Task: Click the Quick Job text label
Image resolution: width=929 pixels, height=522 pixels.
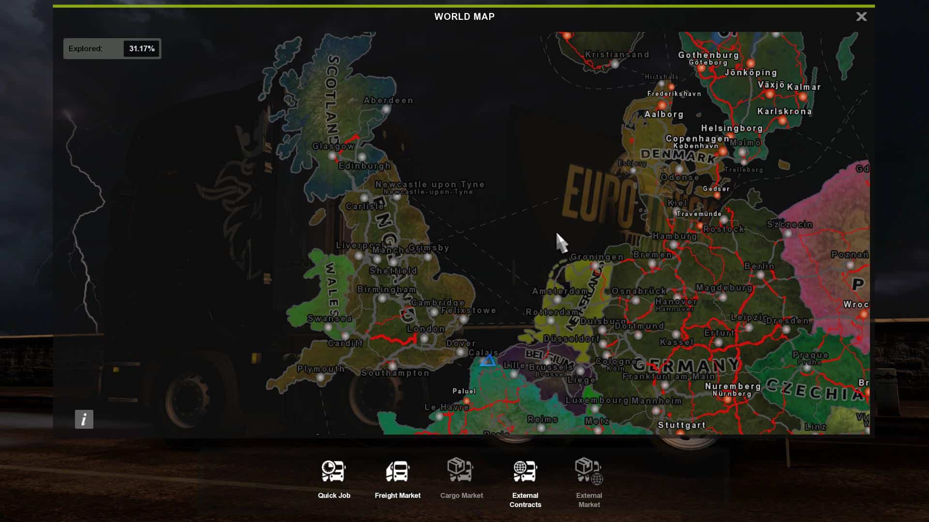Action: click(334, 495)
